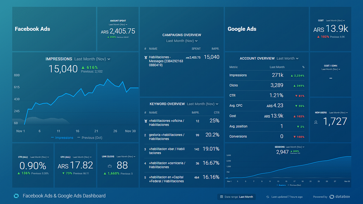Click the Avg. CPC row showing ARS 4.23

267,106
